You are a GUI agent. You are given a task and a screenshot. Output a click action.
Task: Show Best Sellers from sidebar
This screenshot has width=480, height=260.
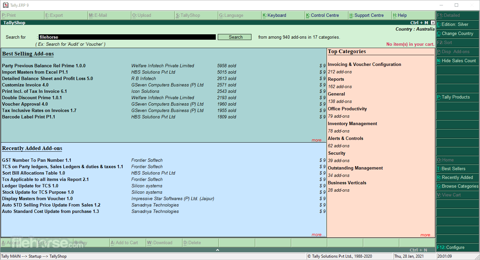457,169
